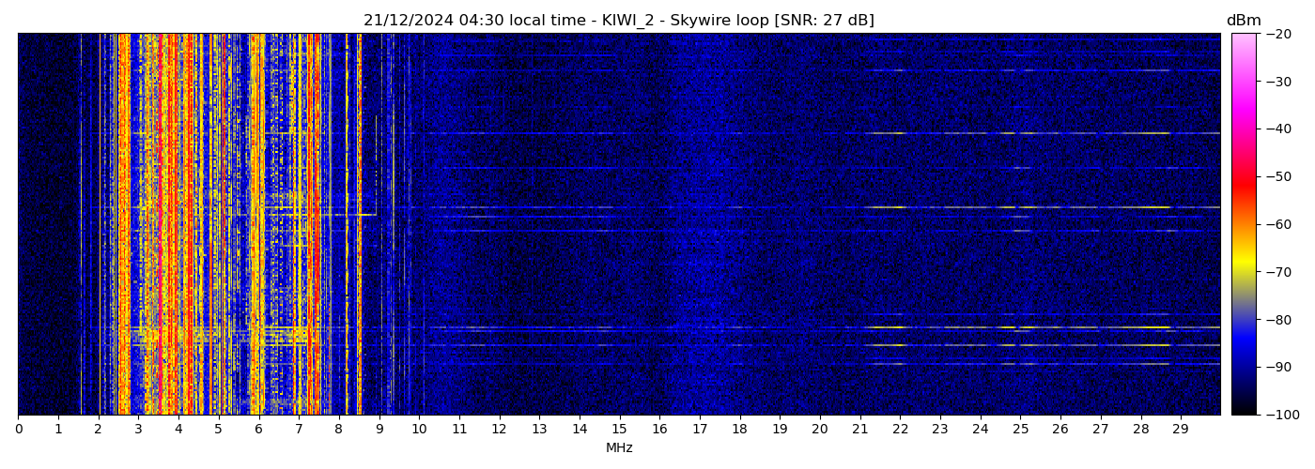Image resolution: width=1315 pixels, height=469 pixels.
Task: Click the 12 MHz axis tick label
Action: tap(499, 430)
